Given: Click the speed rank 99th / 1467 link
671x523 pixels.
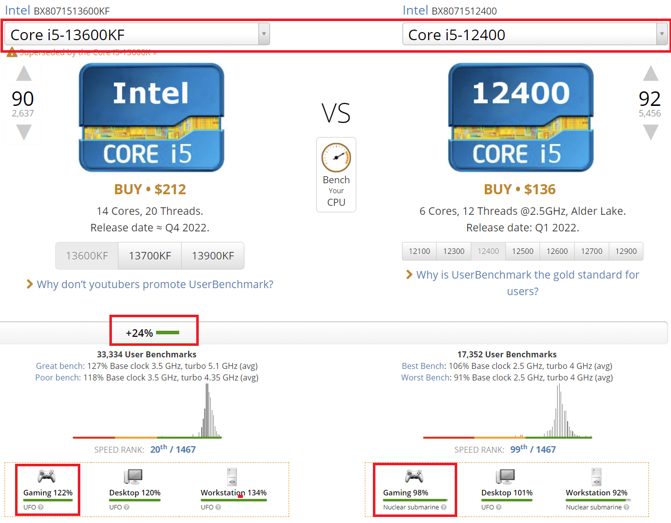Looking at the screenshot, I should click(533, 449).
